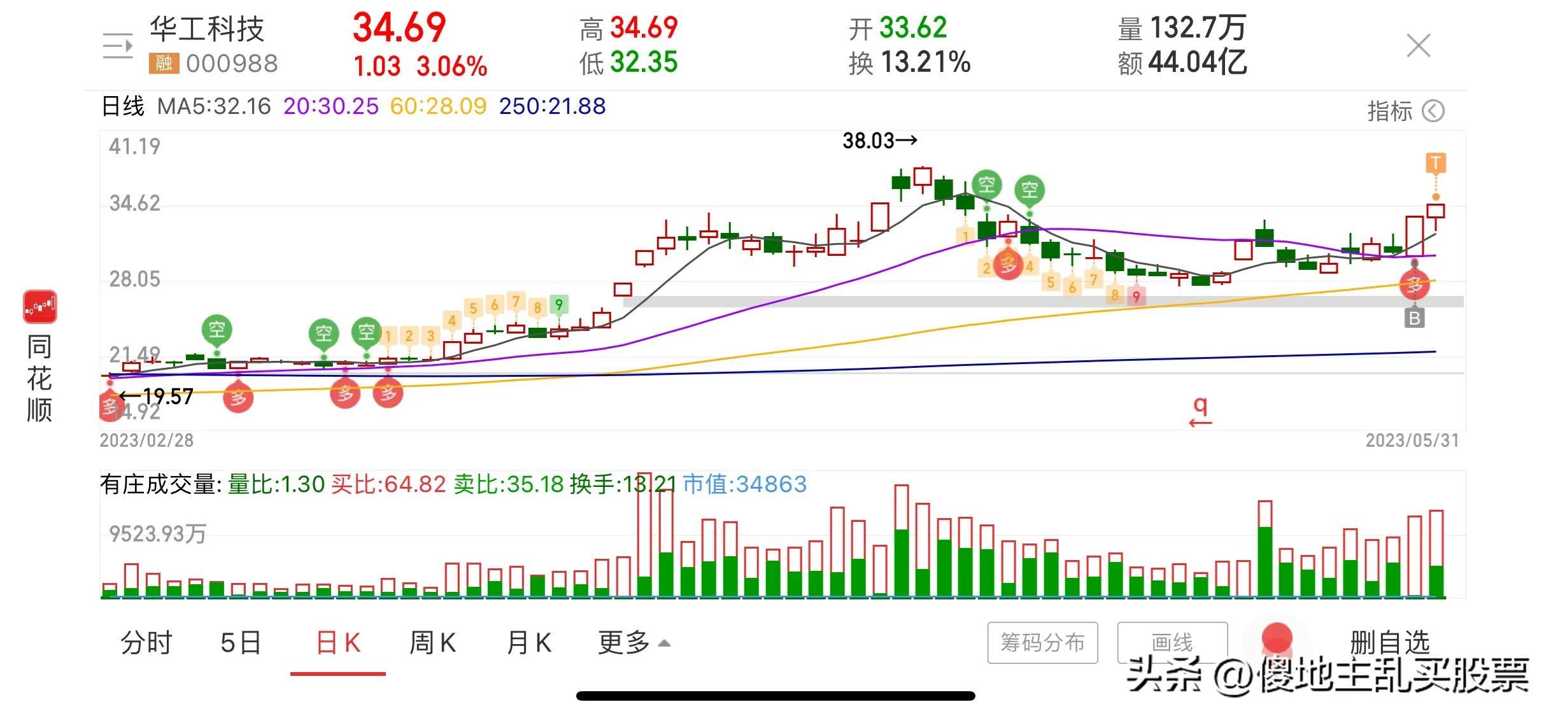Viewport: 1551px width, 716px height.
Task: Tap the grey B marker near chart end
Action: pyautogui.click(x=1414, y=318)
